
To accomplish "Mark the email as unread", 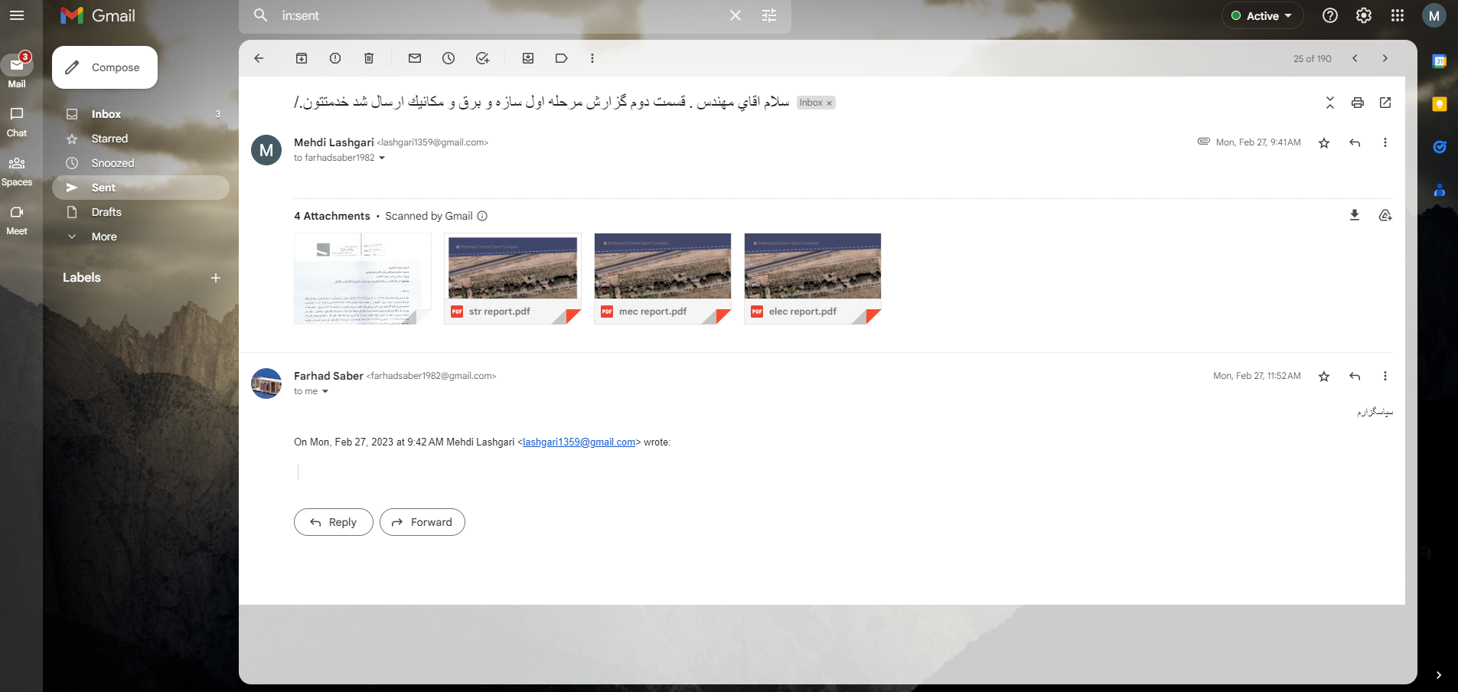I will pyautogui.click(x=415, y=58).
